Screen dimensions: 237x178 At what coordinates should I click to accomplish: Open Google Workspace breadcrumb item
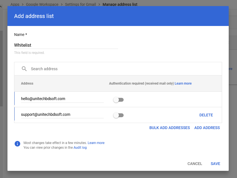(42, 4)
